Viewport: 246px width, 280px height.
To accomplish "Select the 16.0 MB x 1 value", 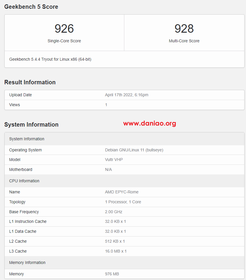I will click(x=116, y=251).
